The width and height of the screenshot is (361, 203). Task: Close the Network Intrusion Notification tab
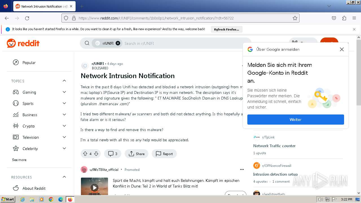click(x=71, y=6)
